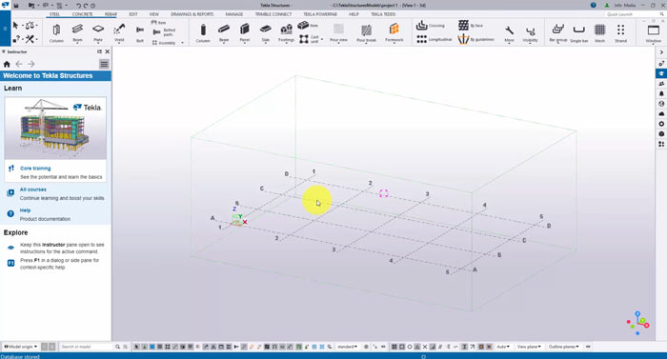Expand the Assembly dropdown arrow
667x359 pixels.
(x=183, y=43)
